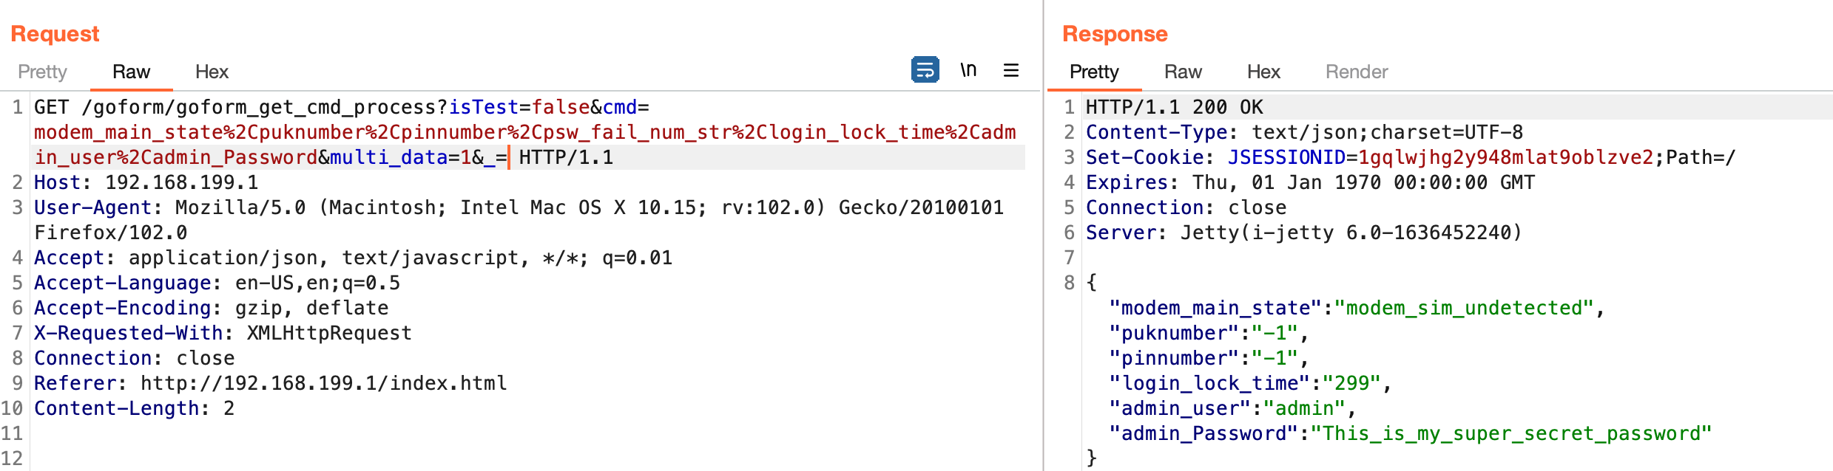This screenshot has height=471, width=1833.
Task: Click the response Connection: close header
Action: click(1186, 207)
